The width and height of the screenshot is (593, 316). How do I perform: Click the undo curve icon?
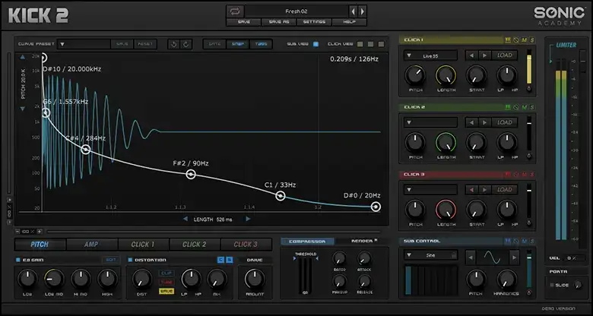pos(174,44)
